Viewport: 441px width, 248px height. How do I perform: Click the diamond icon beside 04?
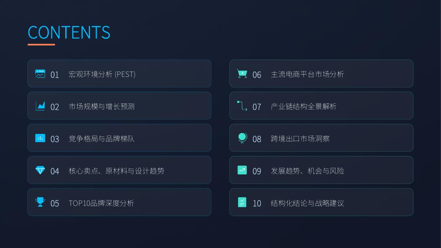tap(40, 170)
